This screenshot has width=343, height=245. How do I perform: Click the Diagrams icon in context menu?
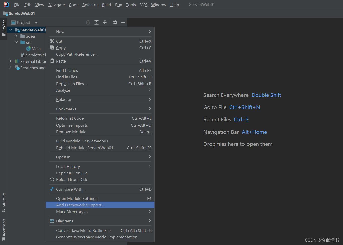coord(52,221)
